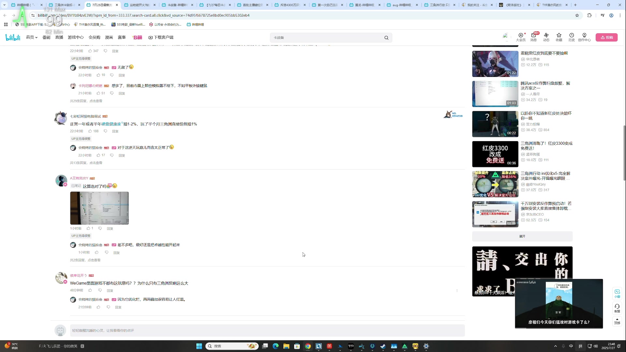Image resolution: width=626 pixels, height=352 pixels.
Task: Dislike 七彩虹阿猫电脑调试's comment
Action: (105, 131)
